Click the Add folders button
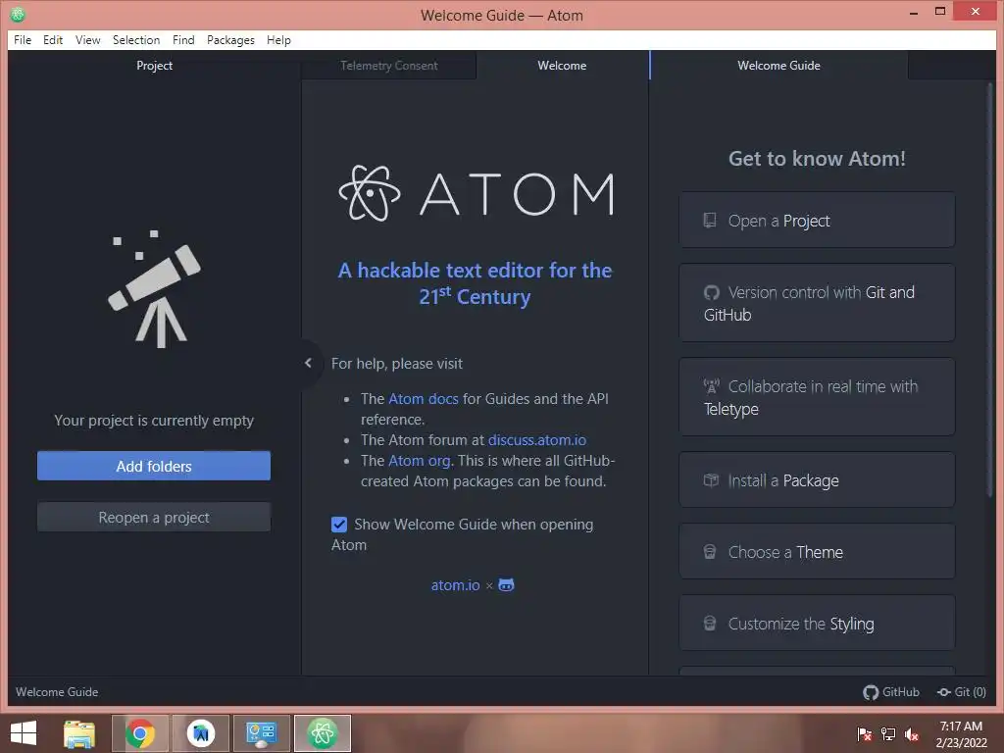1004x753 pixels. [154, 466]
